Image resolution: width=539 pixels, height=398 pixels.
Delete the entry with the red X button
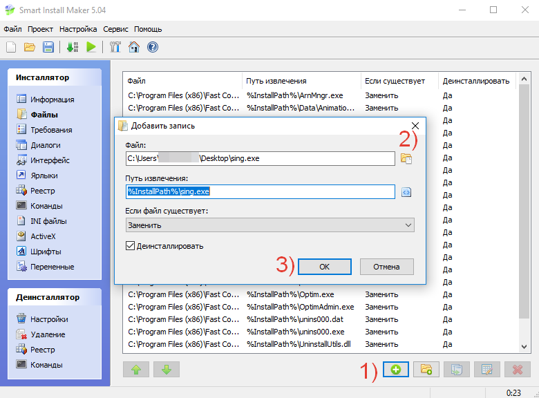[518, 370]
